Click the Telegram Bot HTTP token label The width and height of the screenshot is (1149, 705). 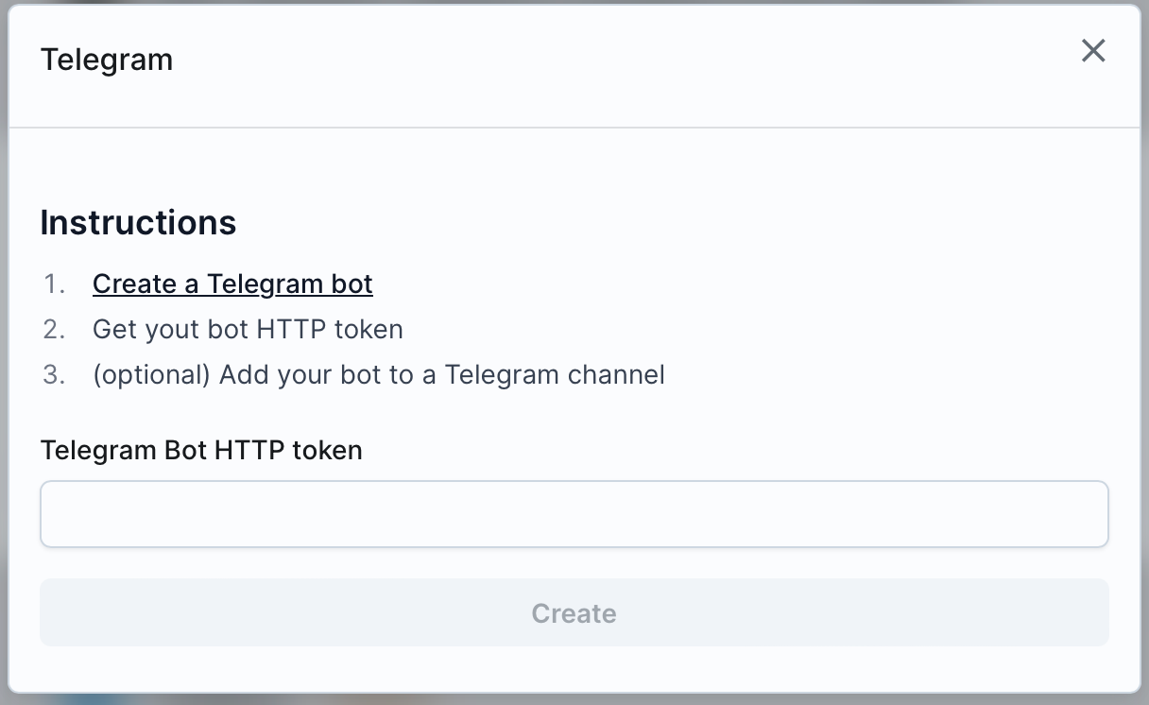(x=201, y=450)
